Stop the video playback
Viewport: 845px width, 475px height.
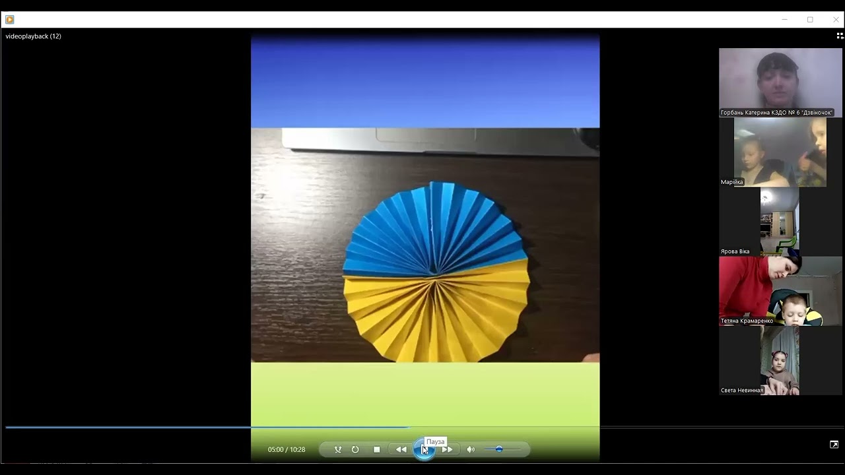pos(377,449)
